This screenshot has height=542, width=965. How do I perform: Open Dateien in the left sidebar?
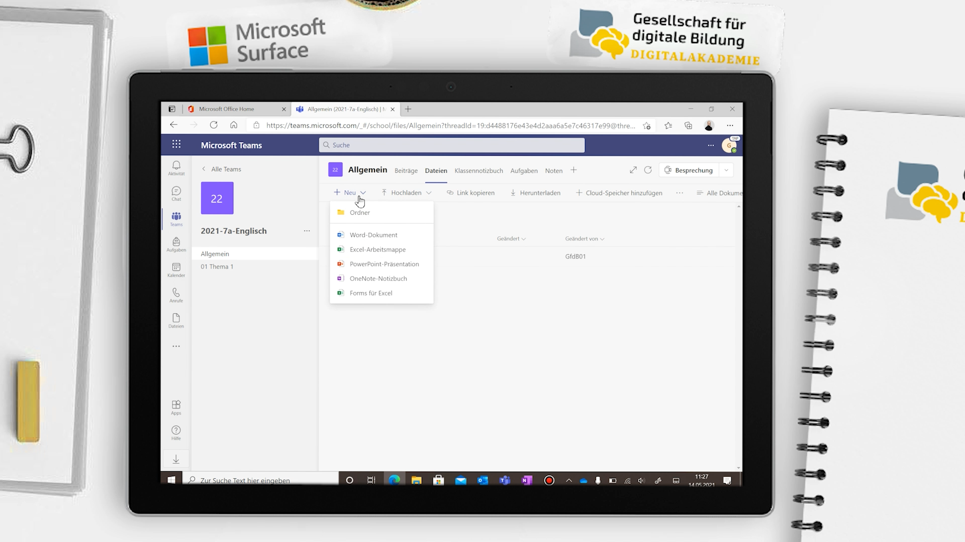(x=176, y=321)
